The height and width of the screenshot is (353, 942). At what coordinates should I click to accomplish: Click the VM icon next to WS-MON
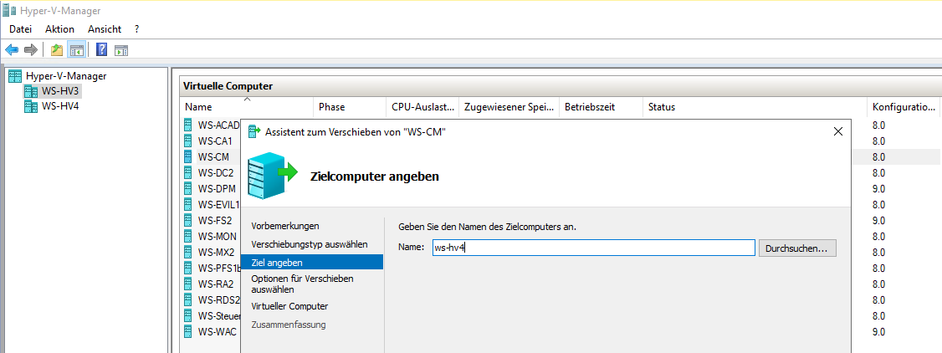coord(188,237)
